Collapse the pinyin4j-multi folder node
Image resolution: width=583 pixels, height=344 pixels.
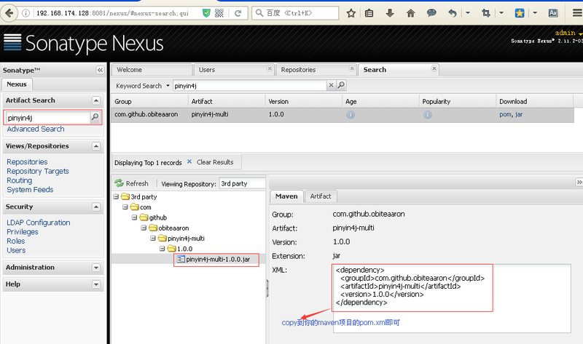153,239
